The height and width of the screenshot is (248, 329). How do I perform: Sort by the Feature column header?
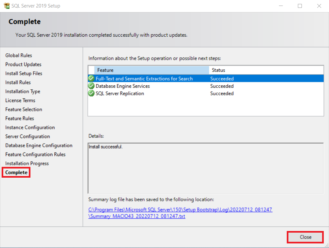tap(152, 70)
